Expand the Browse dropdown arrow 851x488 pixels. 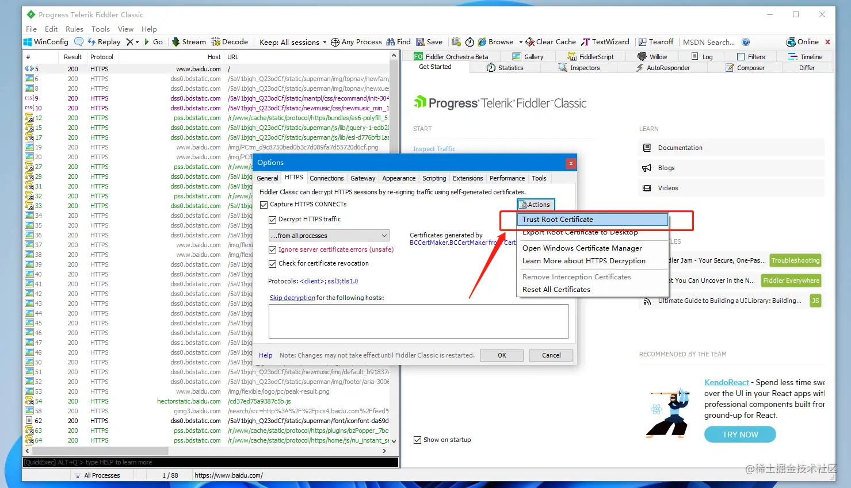tap(520, 42)
